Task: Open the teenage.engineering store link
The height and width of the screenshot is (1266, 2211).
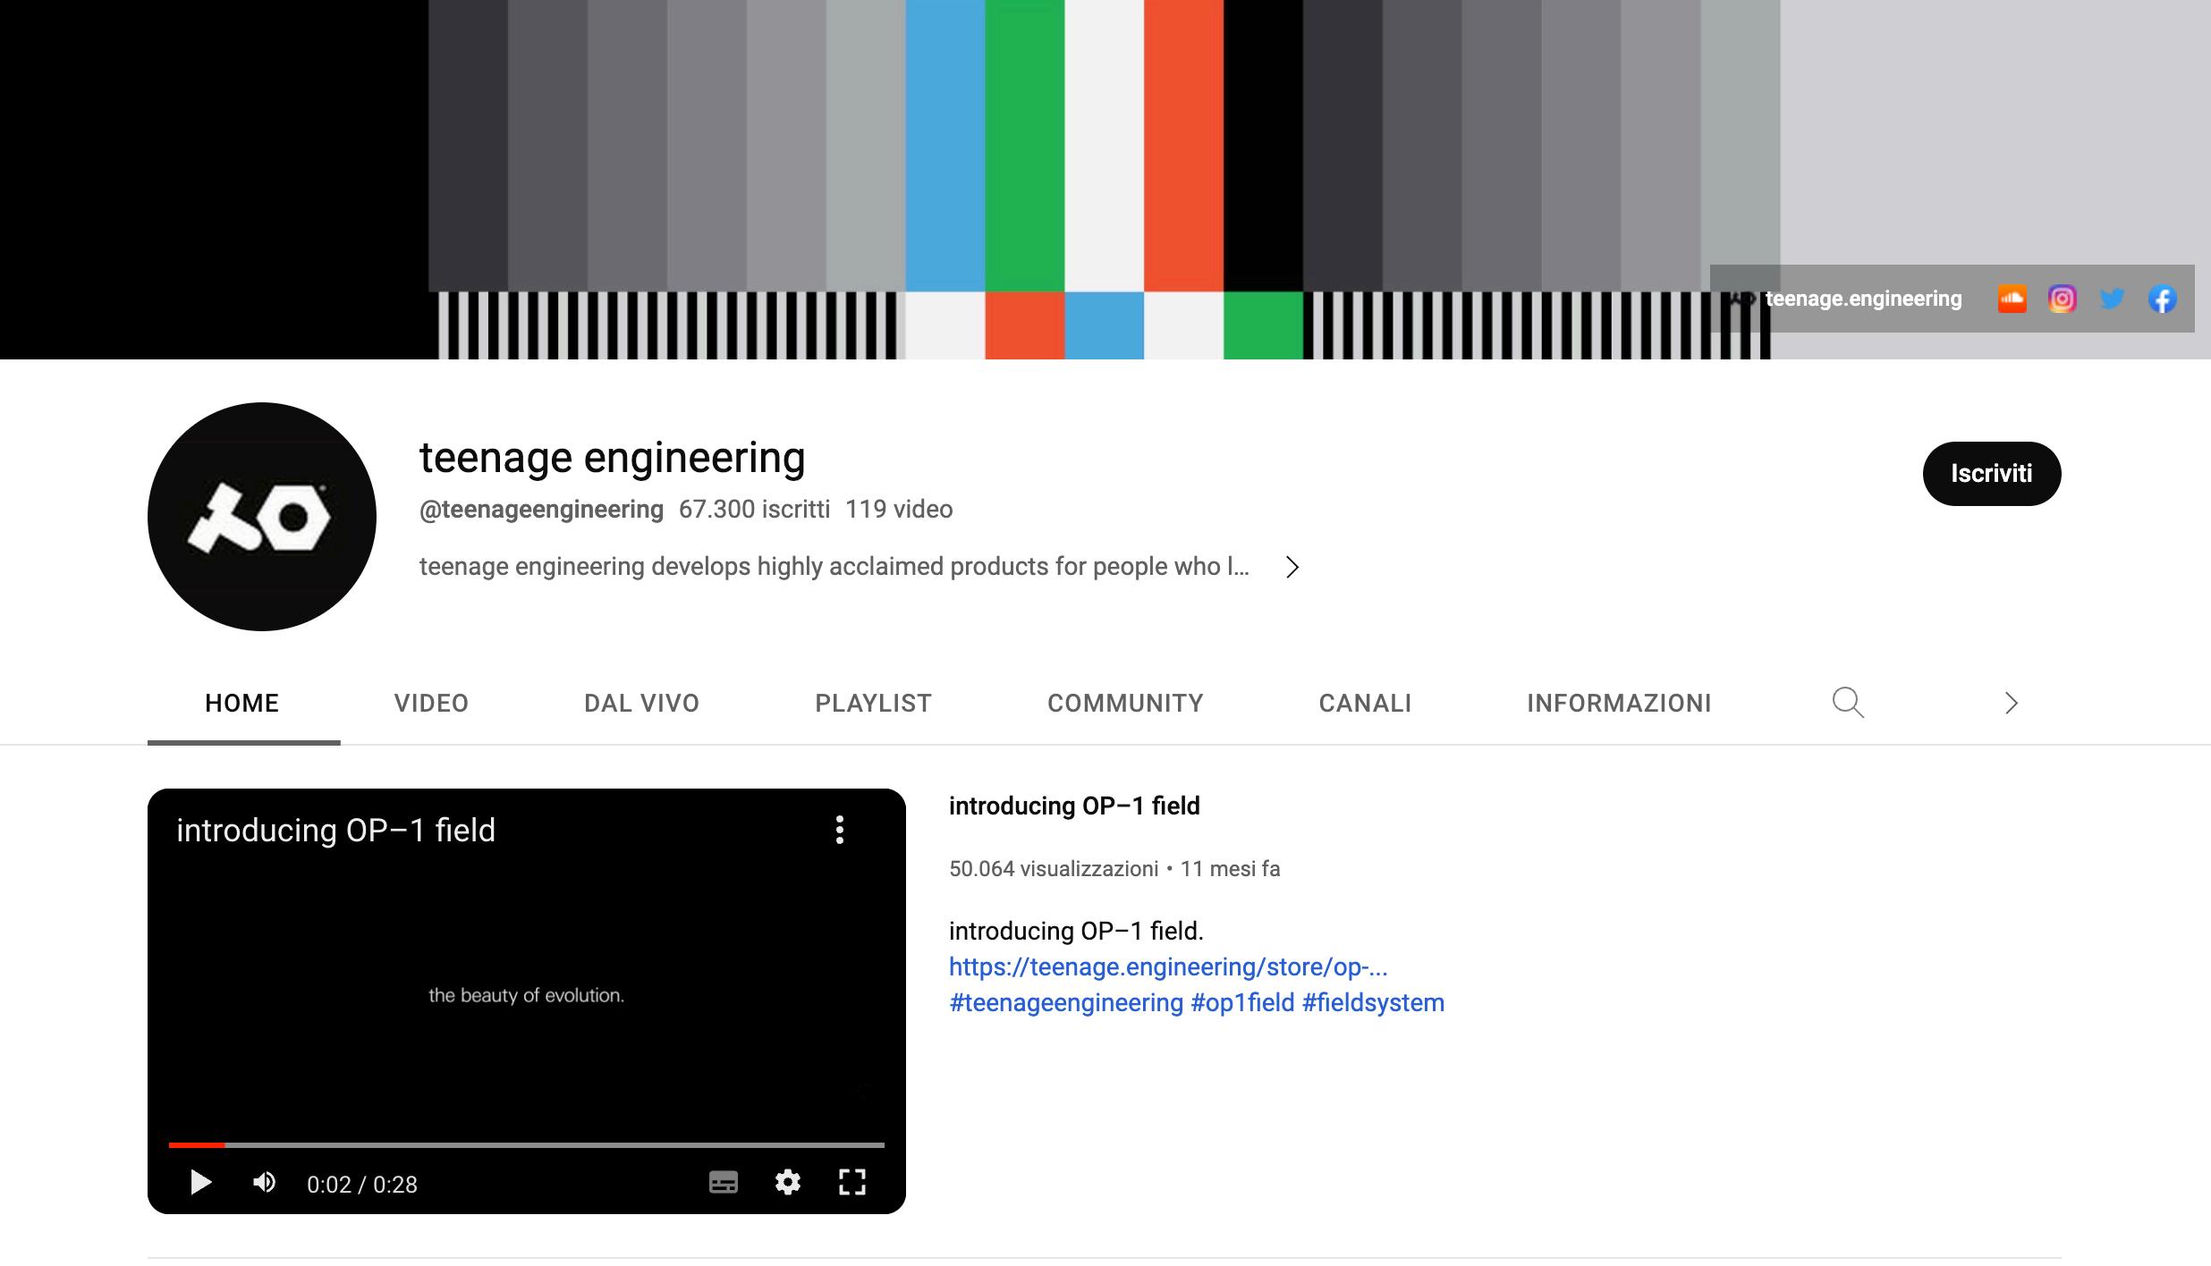Action: (1167, 966)
